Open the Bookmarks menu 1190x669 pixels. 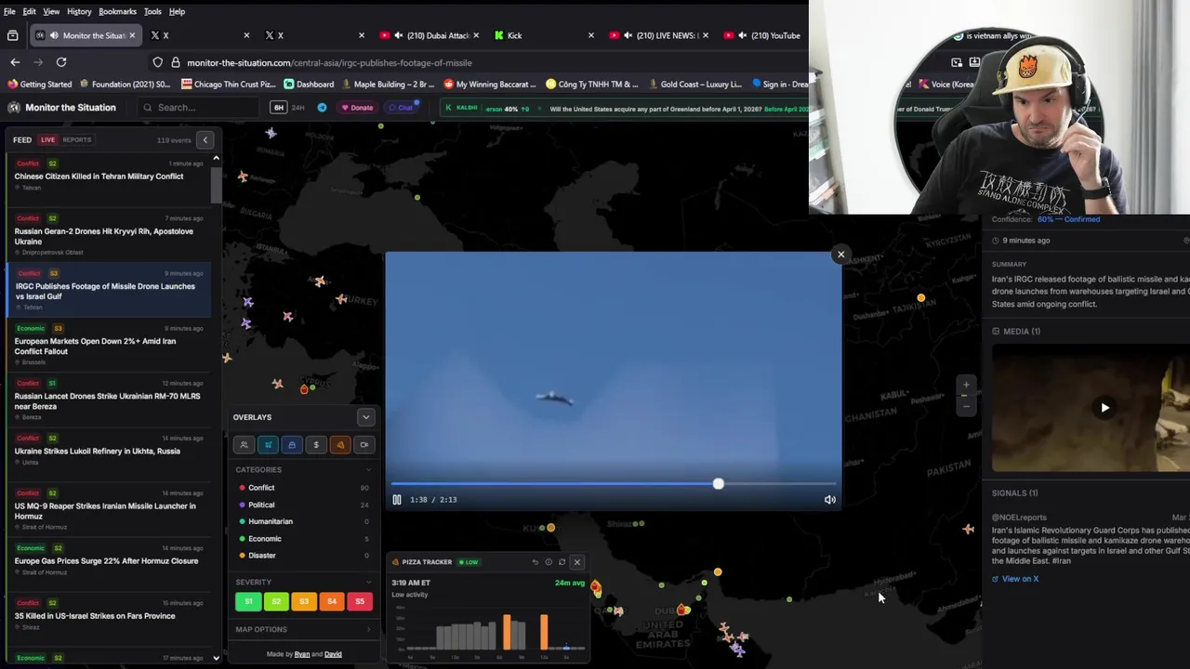(117, 11)
